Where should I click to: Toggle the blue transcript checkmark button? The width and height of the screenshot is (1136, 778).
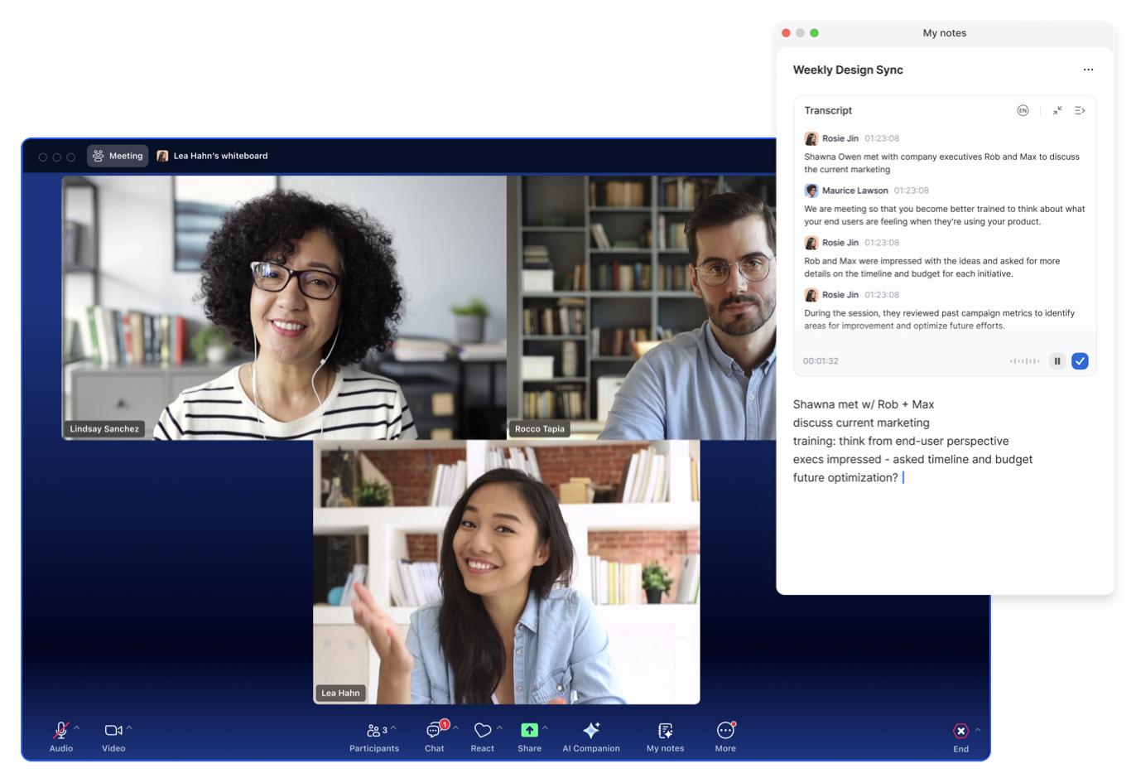[x=1080, y=361]
